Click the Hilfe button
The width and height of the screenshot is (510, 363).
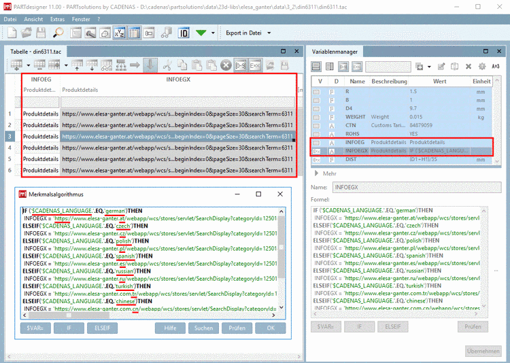[170, 328]
